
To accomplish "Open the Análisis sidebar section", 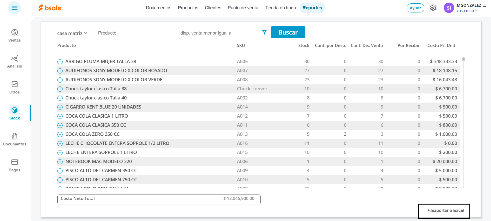I will 15,61.
